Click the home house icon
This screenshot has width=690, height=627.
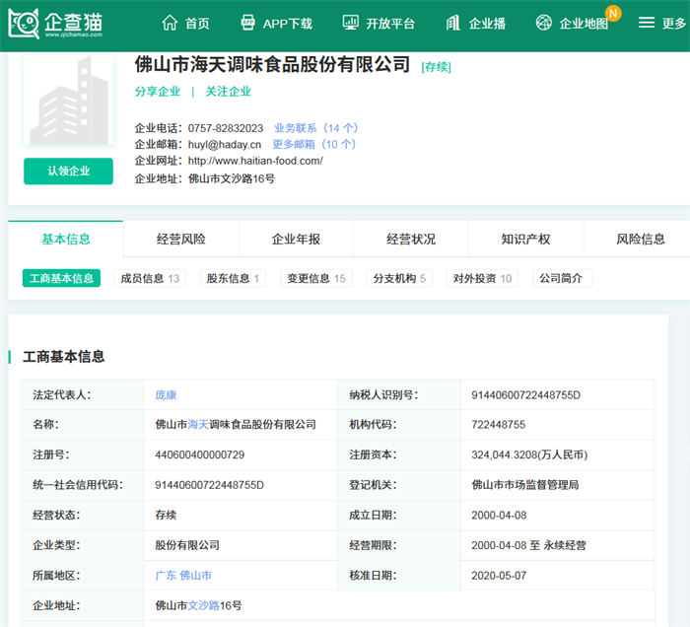(x=170, y=23)
